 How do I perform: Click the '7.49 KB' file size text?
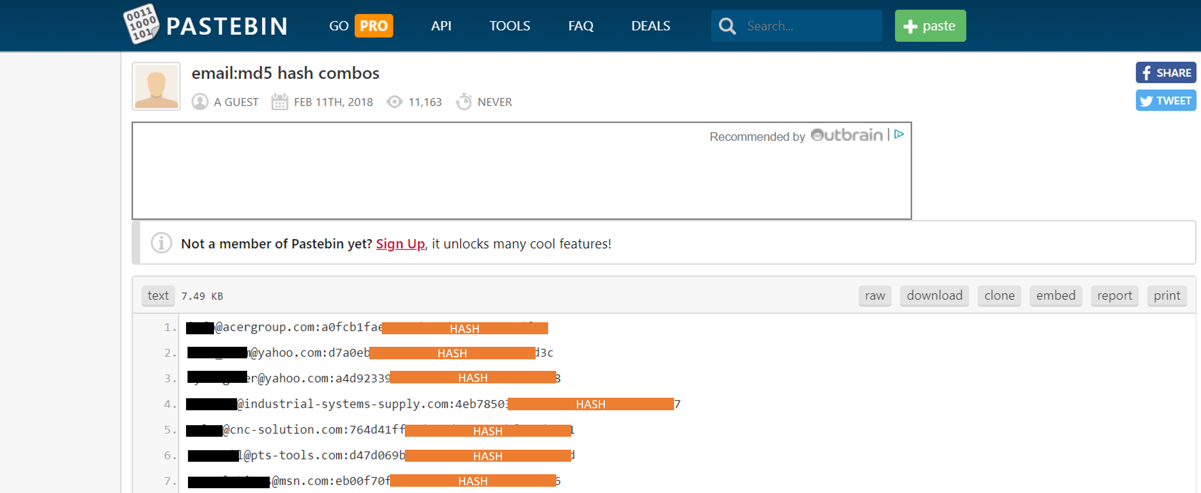coord(202,296)
